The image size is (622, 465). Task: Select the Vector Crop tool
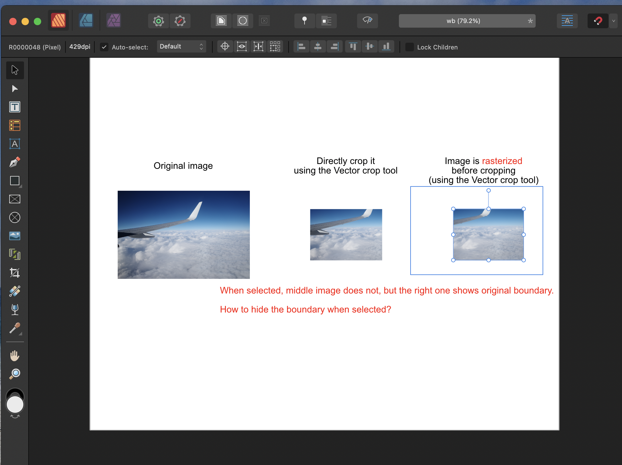coord(15,273)
